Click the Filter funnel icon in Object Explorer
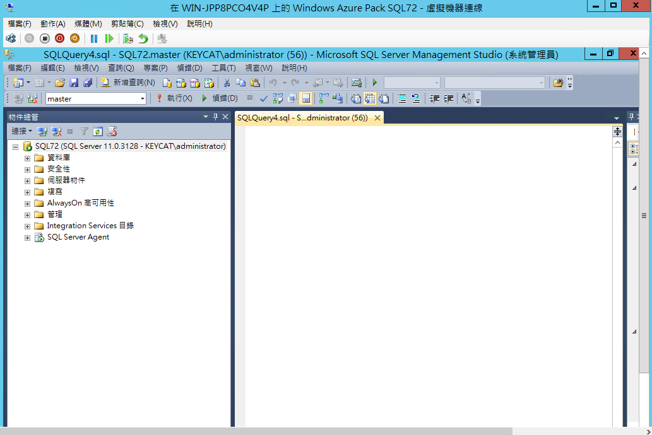 (83, 132)
